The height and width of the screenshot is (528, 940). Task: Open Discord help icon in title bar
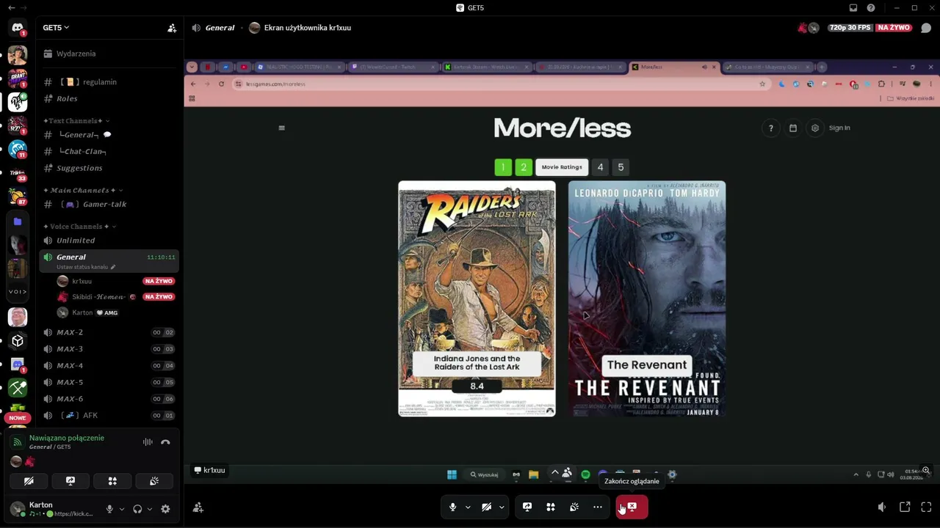pos(871,8)
